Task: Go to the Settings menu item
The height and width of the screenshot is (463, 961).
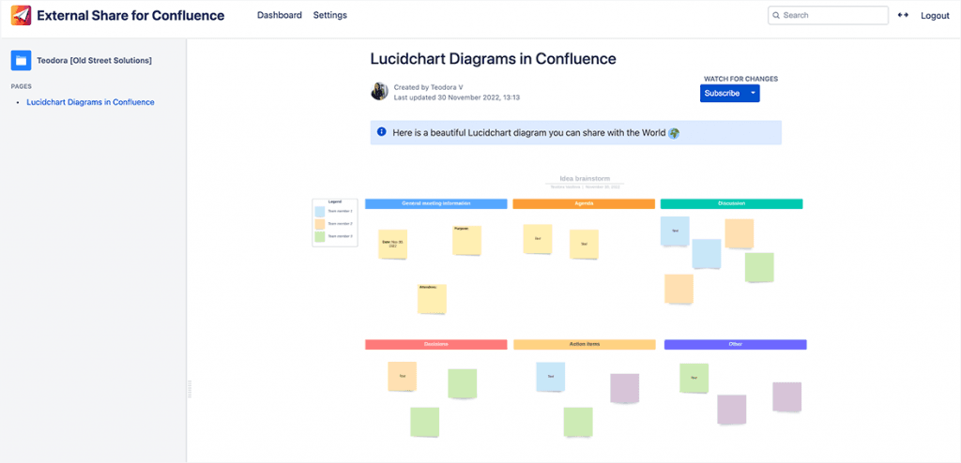Action: click(x=329, y=15)
